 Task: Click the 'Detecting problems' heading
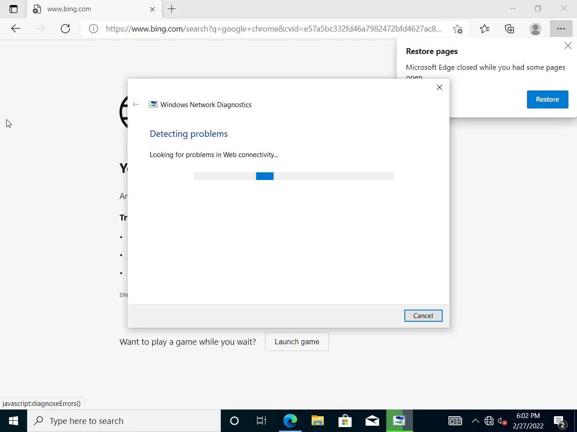click(188, 134)
